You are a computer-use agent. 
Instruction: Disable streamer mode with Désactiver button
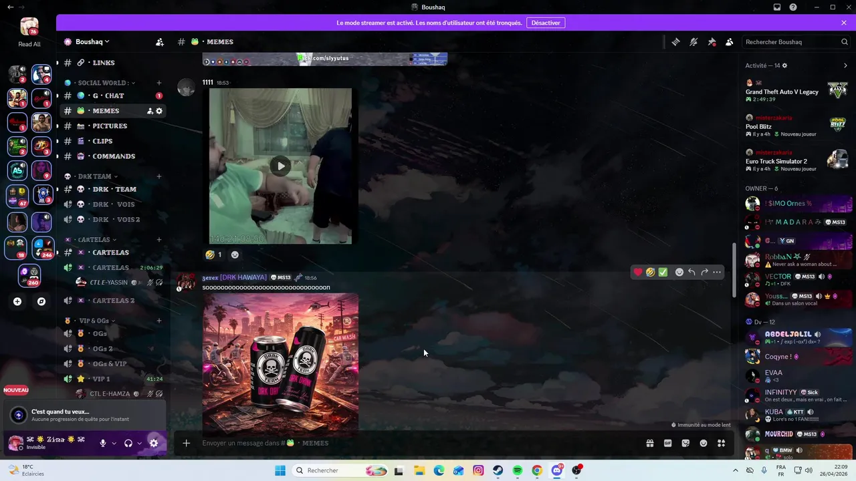click(546, 23)
